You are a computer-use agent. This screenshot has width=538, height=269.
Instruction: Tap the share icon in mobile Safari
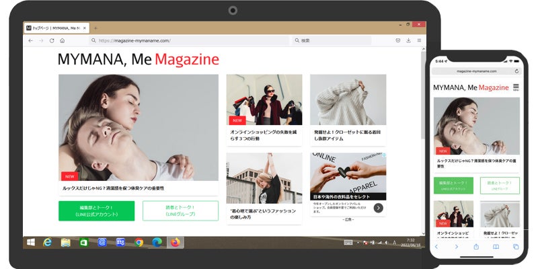tap(476, 247)
